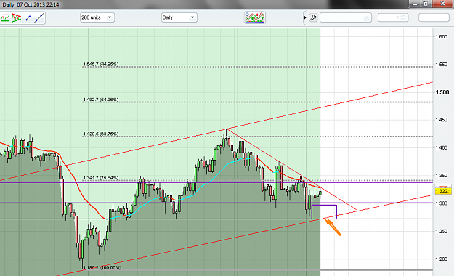454x276 pixels.
Task: Open the wrench settings button
Action: [x=313, y=17]
